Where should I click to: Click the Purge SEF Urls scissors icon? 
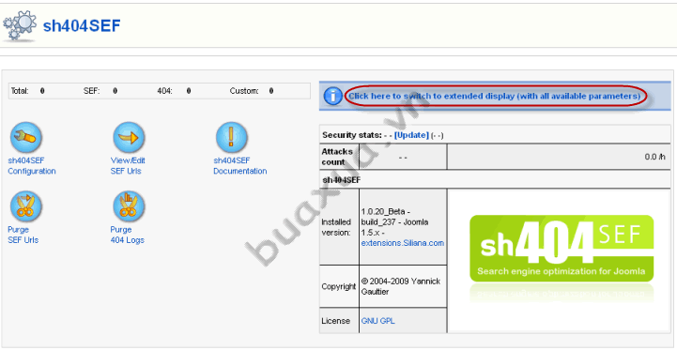click(x=26, y=206)
